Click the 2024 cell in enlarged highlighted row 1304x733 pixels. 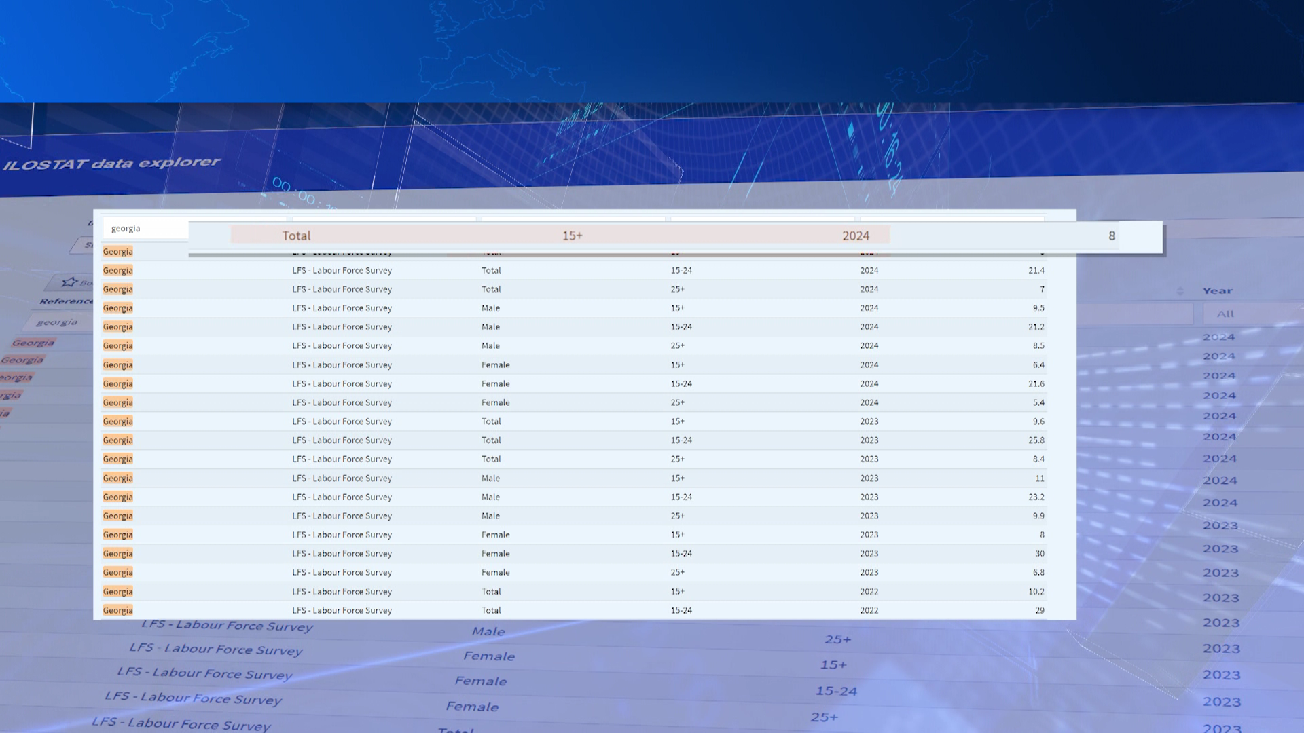pyautogui.click(x=855, y=236)
